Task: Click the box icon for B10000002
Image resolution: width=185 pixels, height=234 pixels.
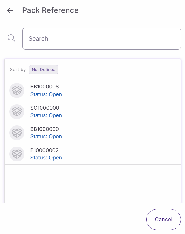Action: pyautogui.click(x=17, y=154)
